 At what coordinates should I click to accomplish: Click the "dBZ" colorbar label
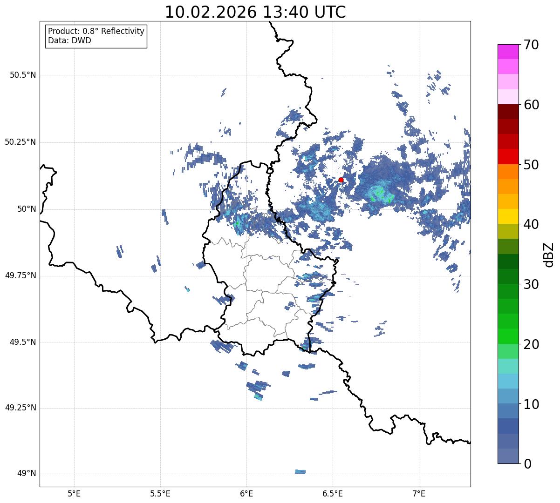click(x=549, y=254)
